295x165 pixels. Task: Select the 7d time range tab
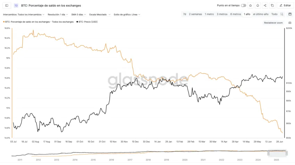pyautogui.click(x=185, y=14)
